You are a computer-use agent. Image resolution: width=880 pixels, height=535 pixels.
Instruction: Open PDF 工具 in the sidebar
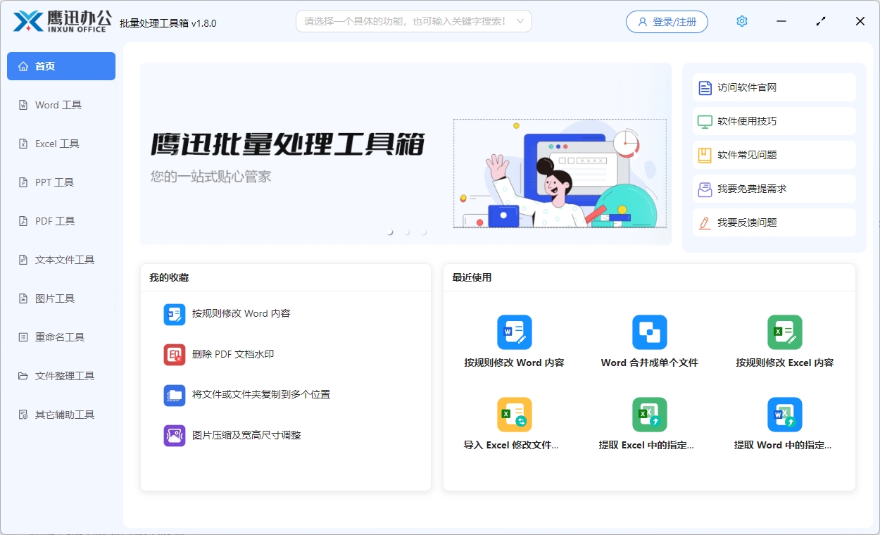coord(61,221)
